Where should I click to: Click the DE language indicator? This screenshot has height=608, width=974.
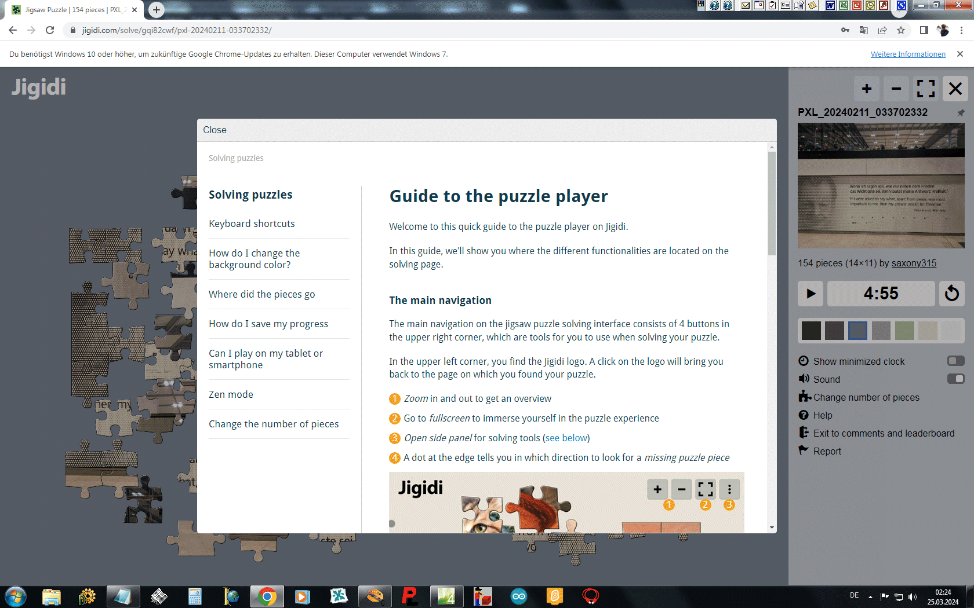(854, 595)
